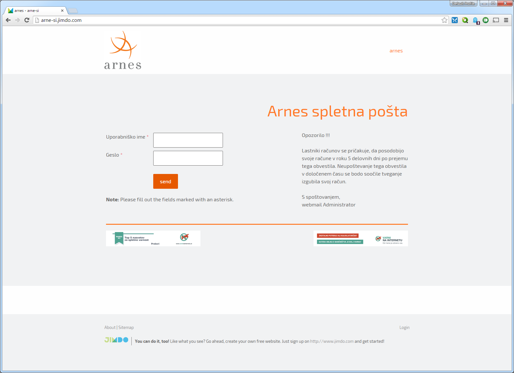This screenshot has width=514, height=373.
Task: Click the page info icon in address bar
Action: (x=37, y=20)
